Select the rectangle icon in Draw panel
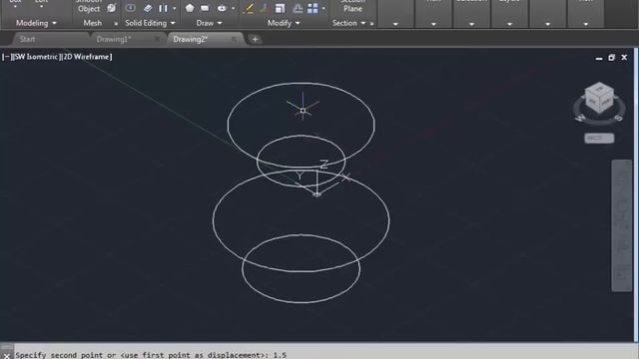The width and height of the screenshot is (639, 359). pos(205,8)
